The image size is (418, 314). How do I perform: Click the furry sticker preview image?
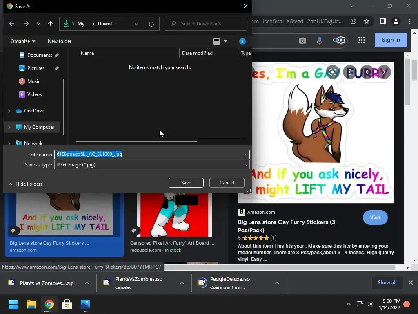coord(316,132)
